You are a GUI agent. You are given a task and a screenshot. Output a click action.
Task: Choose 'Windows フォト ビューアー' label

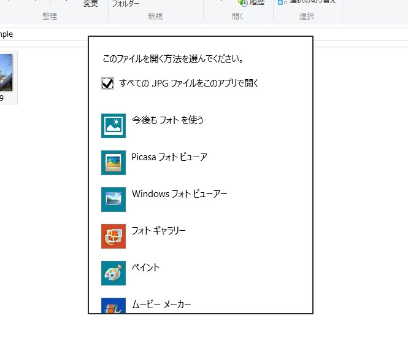(180, 194)
